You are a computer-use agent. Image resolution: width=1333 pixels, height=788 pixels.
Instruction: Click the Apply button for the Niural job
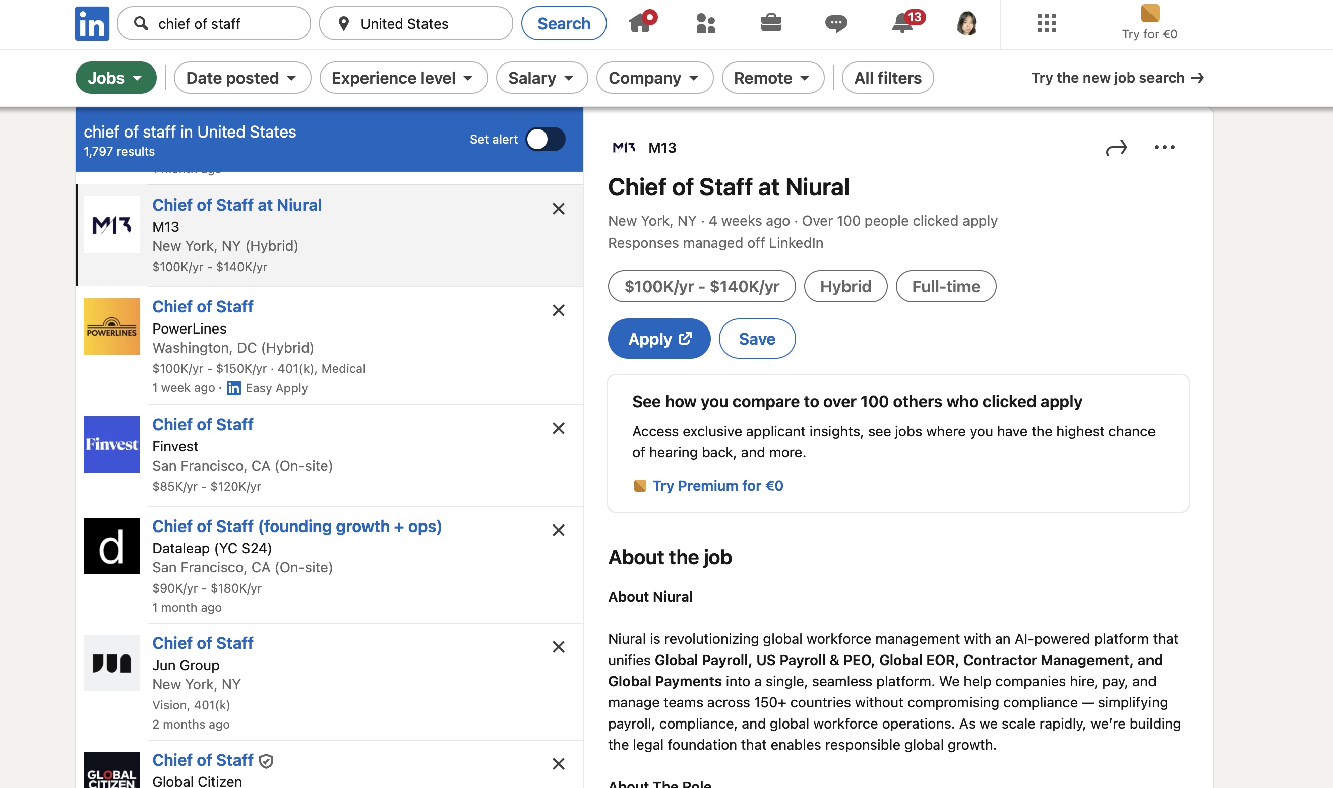[659, 338]
